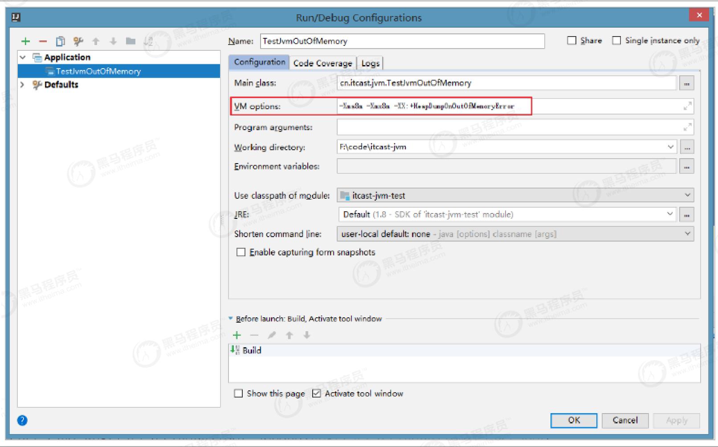Click the Name input field
718x447 pixels.
pyautogui.click(x=402, y=41)
